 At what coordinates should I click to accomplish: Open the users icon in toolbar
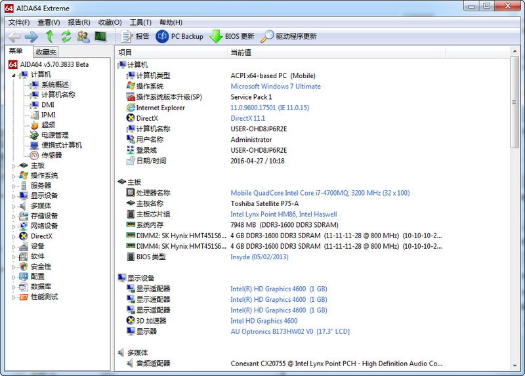click(x=83, y=37)
